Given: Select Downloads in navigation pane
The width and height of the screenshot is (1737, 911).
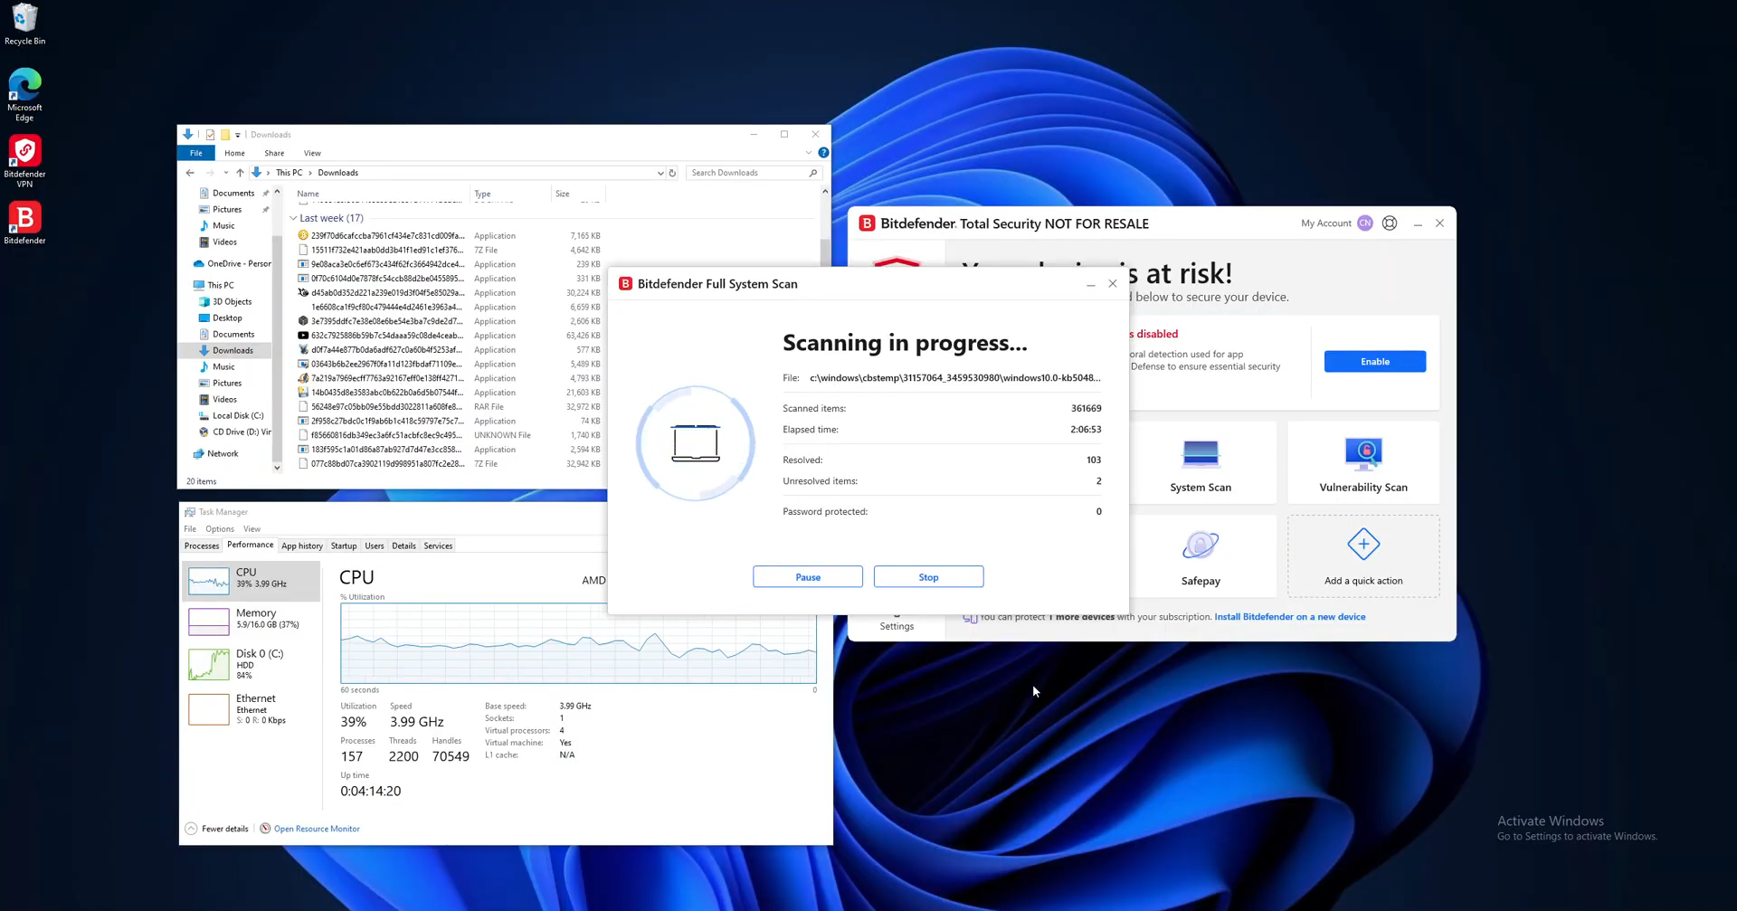Looking at the screenshot, I should pos(233,351).
